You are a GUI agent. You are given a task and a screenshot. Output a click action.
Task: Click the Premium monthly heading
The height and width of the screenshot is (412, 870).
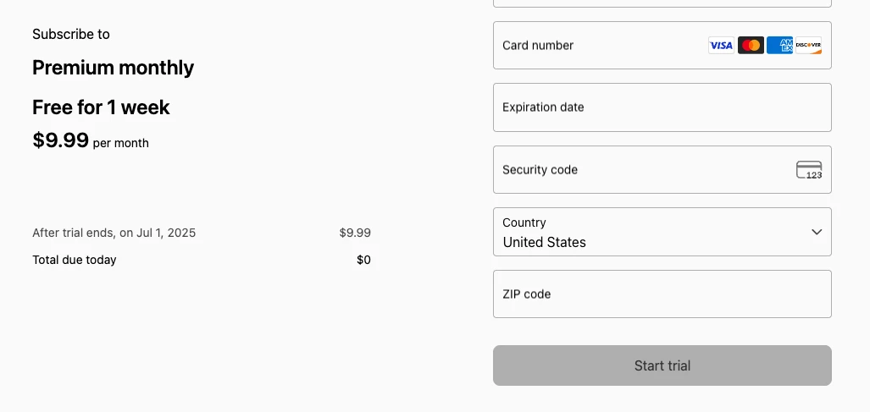114,68
